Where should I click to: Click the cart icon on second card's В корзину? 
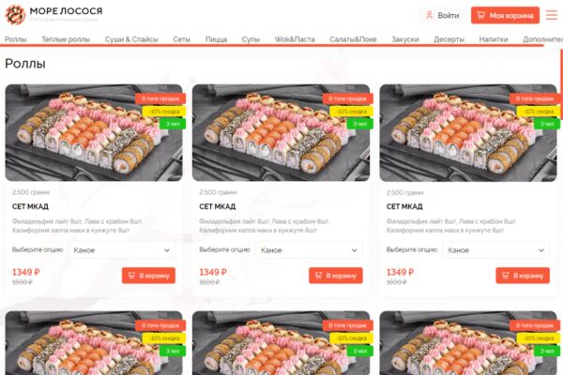click(318, 276)
